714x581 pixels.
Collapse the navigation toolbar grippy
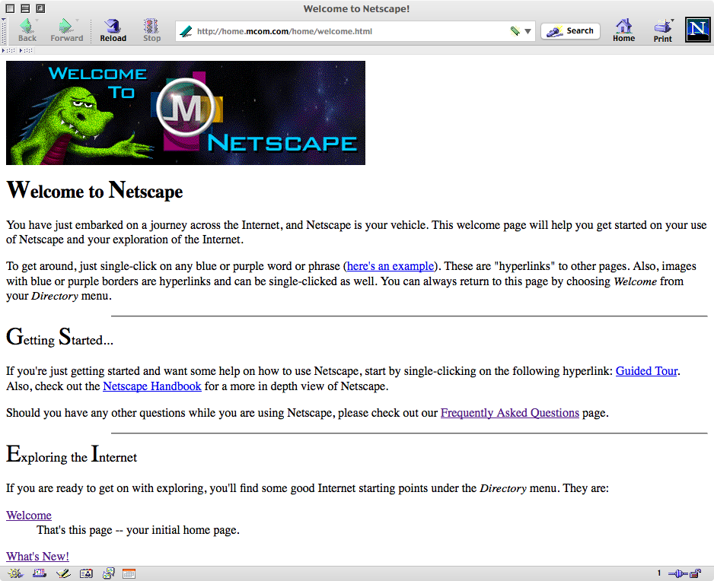tap(4, 31)
